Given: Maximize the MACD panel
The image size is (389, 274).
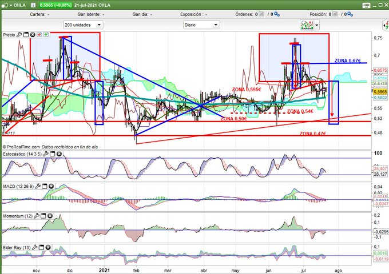Looking at the screenshot, I should click(45, 186).
